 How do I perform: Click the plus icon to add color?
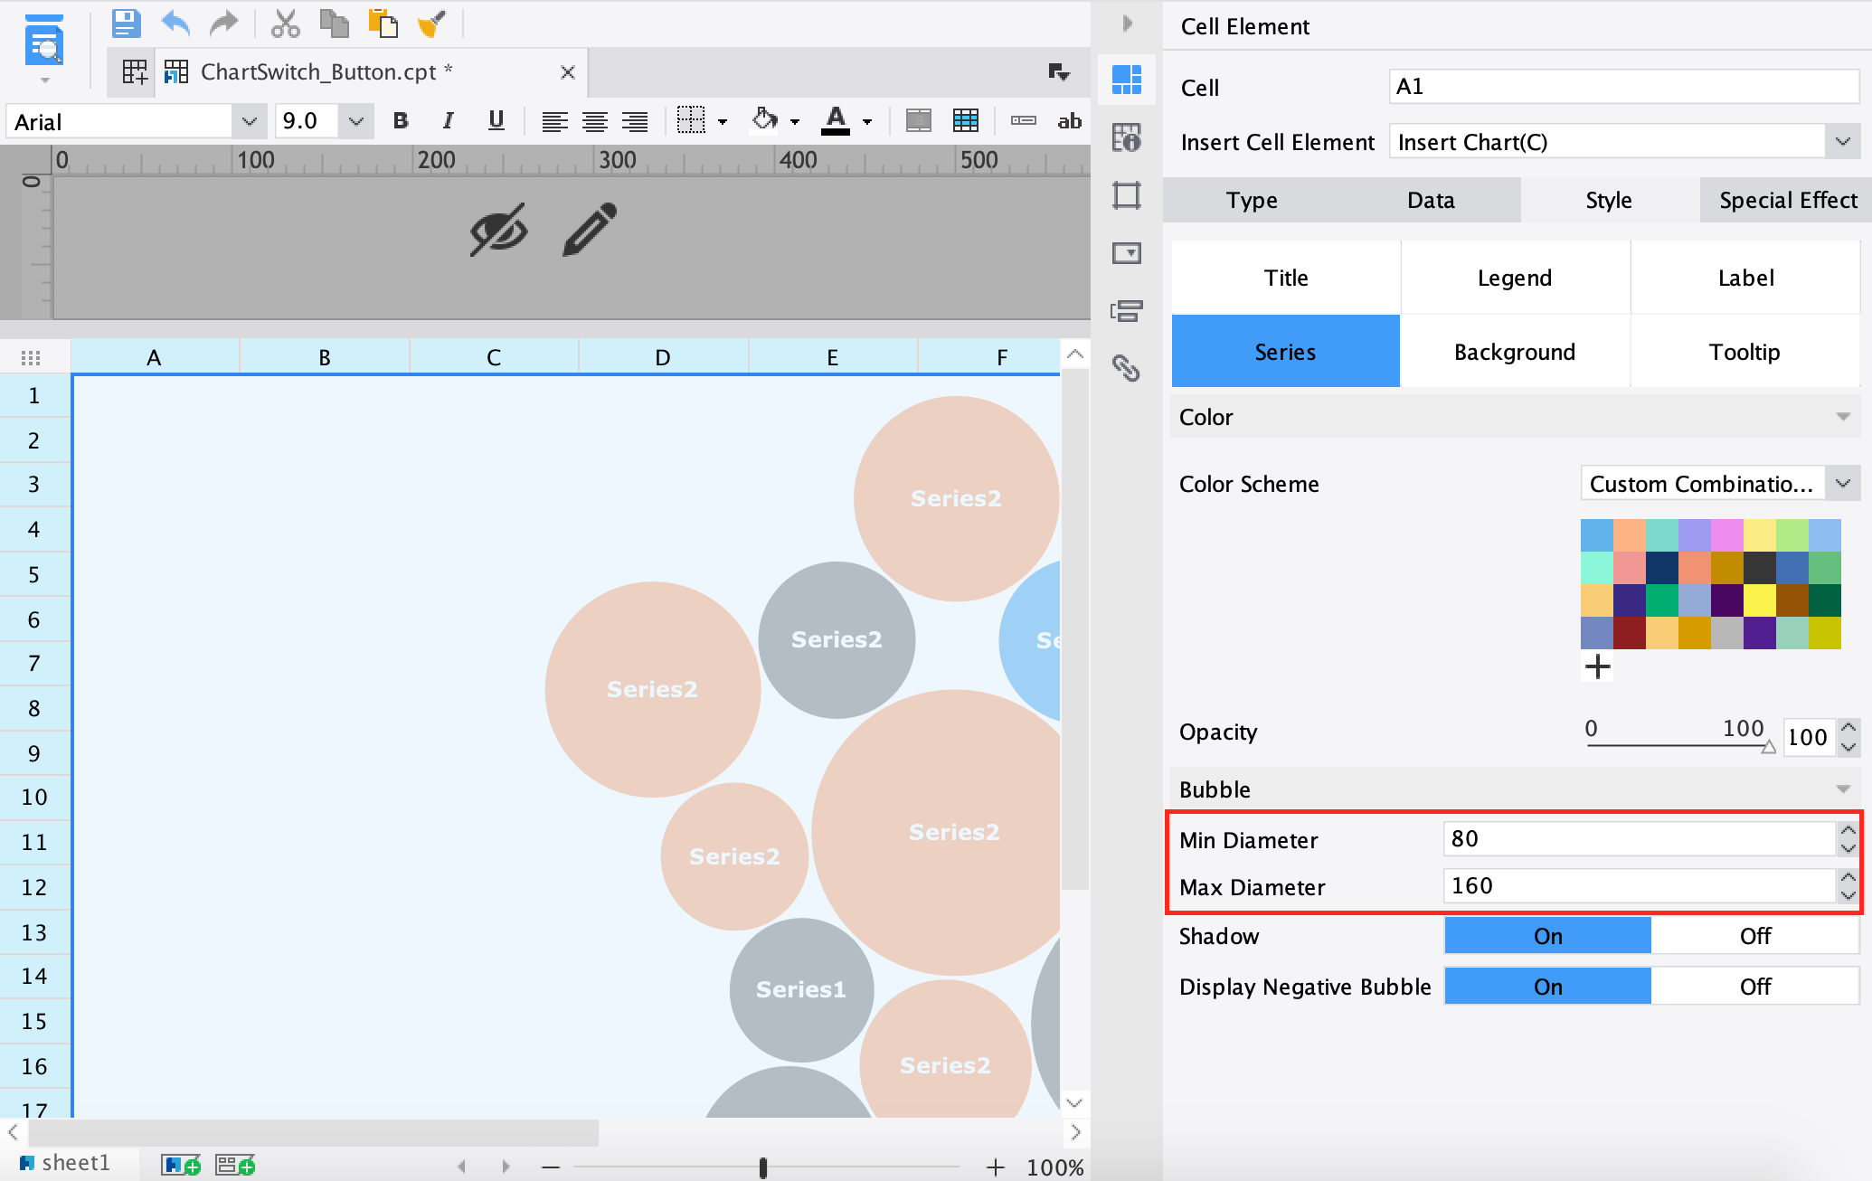(x=1597, y=667)
